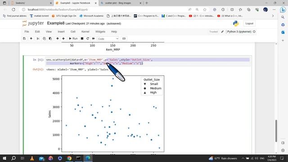The image size is (288, 162).
Task: Click the Trusted notebook indicator
Action: [x=213, y=31]
